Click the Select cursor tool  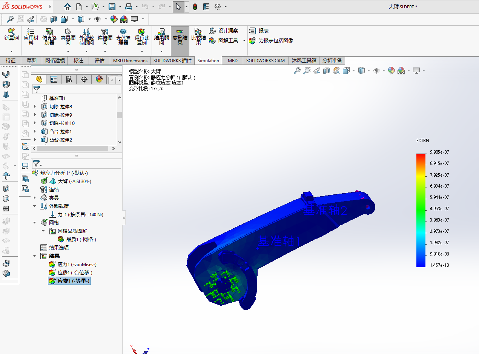tap(178, 7)
